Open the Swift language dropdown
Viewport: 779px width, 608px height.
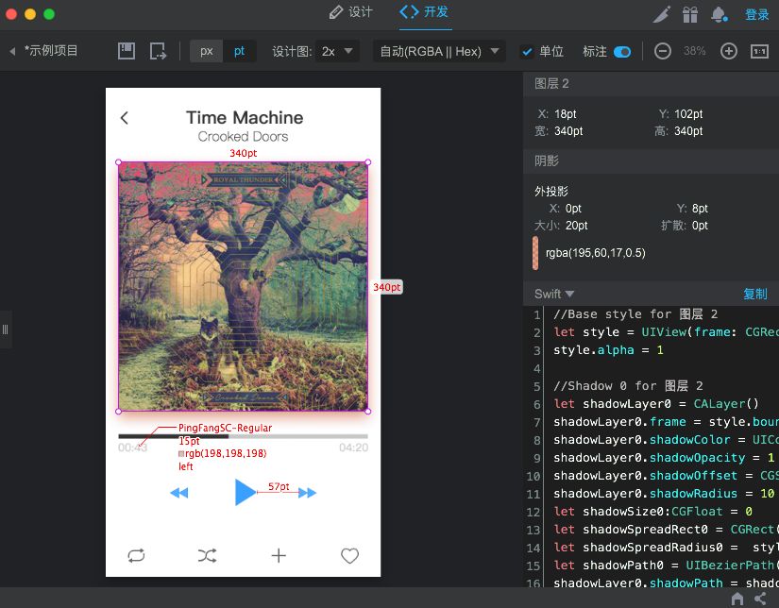[x=554, y=294]
